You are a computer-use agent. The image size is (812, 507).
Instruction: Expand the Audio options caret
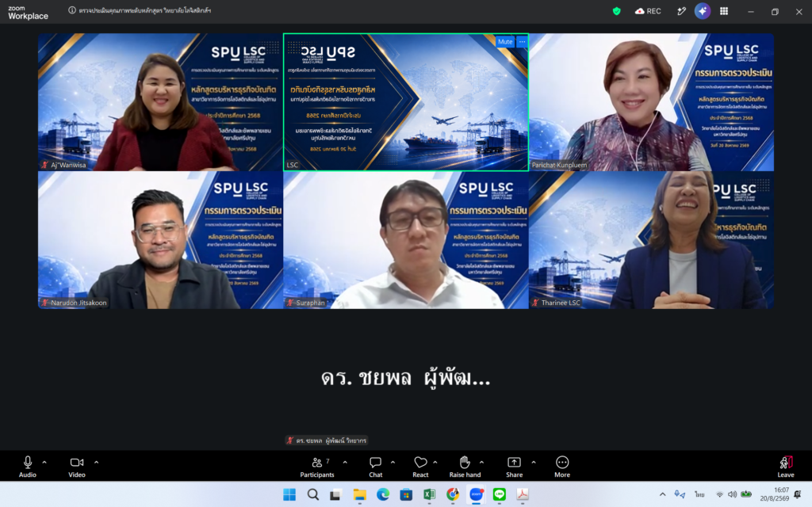[44, 463]
